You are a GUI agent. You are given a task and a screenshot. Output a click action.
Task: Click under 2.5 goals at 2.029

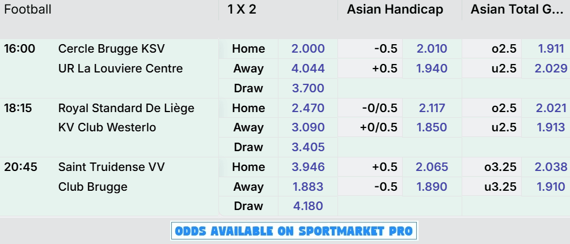[551, 69]
